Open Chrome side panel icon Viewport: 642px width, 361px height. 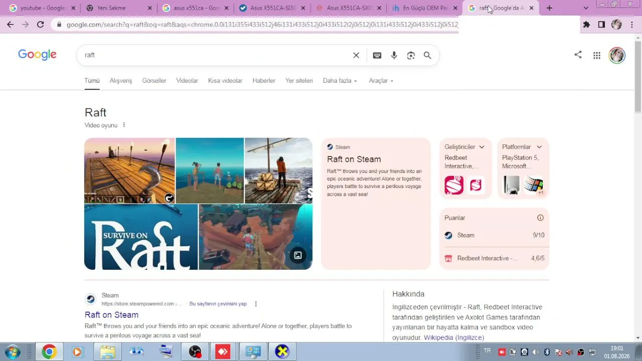tap(601, 25)
